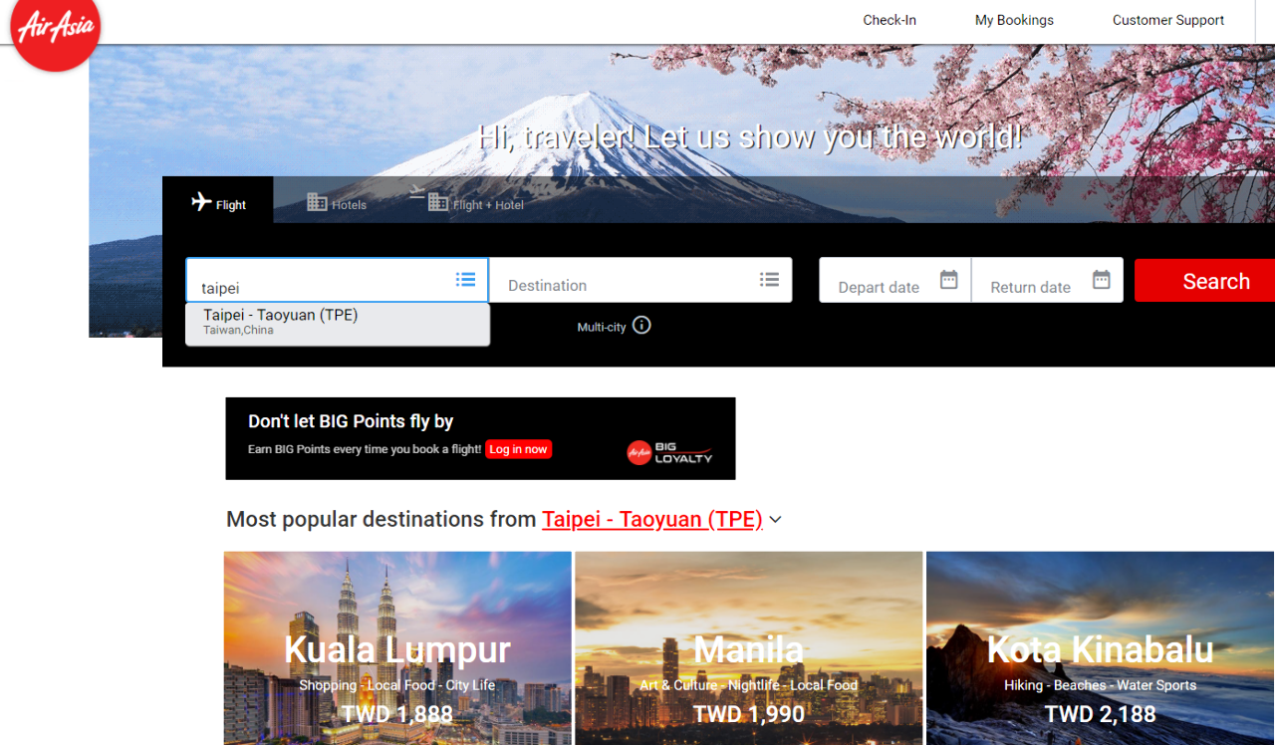The image size is (1275, 745).
Task: Open Check-In from top menu
Action: click(x=890, y=20)
